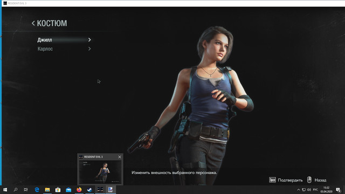Click the КОСТЮМ heading text
The height and width of the screenshot is (194, 345).
coord(52,23)
